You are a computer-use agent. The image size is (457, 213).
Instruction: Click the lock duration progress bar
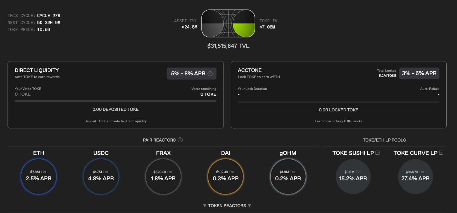(338, 102)
